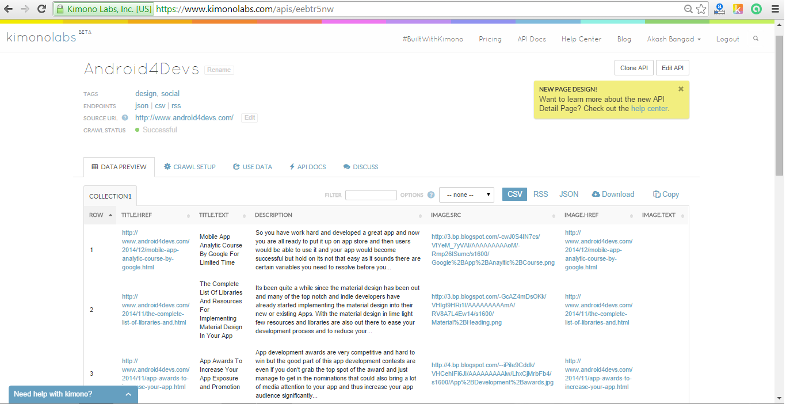Viewport: 786px width, 404px height.
Task: Sort the IMAGE.TEXT column
Action: click(682, 216)
